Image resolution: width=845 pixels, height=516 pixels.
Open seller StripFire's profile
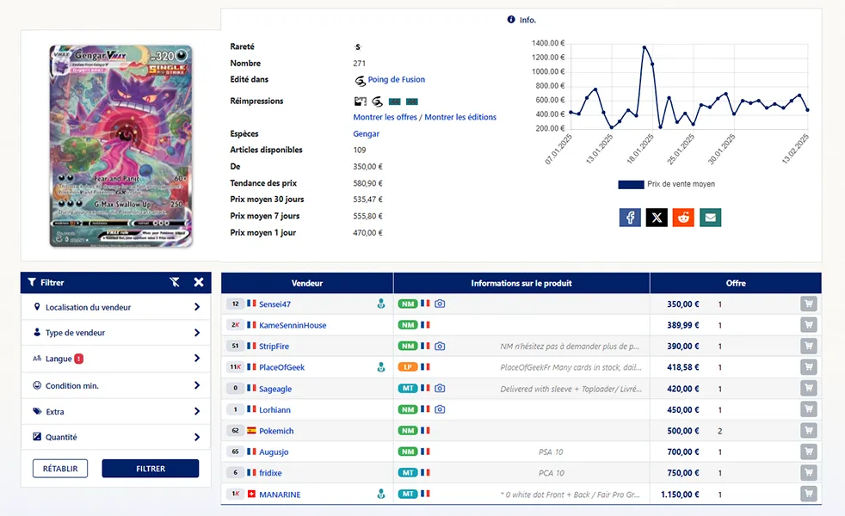(x=274, y=346)
